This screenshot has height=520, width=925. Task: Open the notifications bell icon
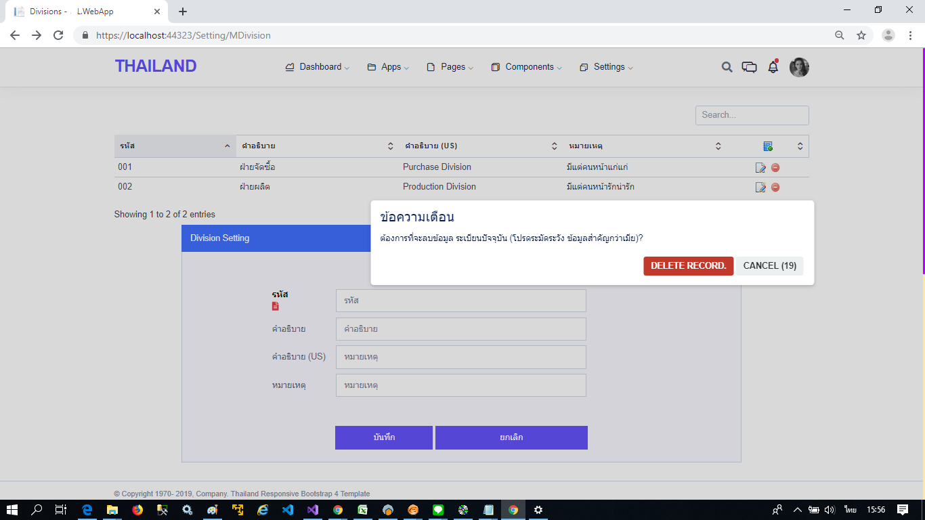tap(773, 67)
